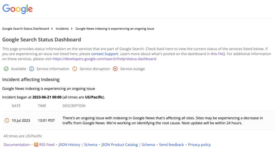Click the 13:01 PDT time cell

46,120
